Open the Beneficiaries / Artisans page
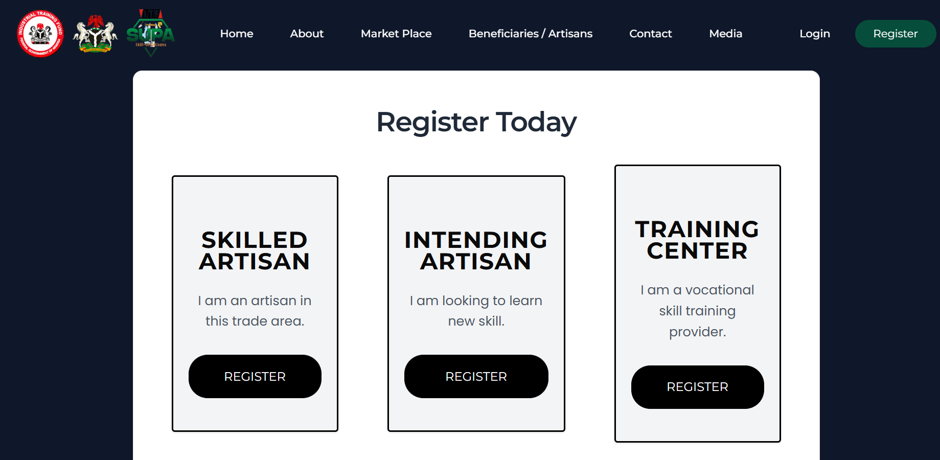Viewport: 940px width, 460px height. [x=530, y=34]
